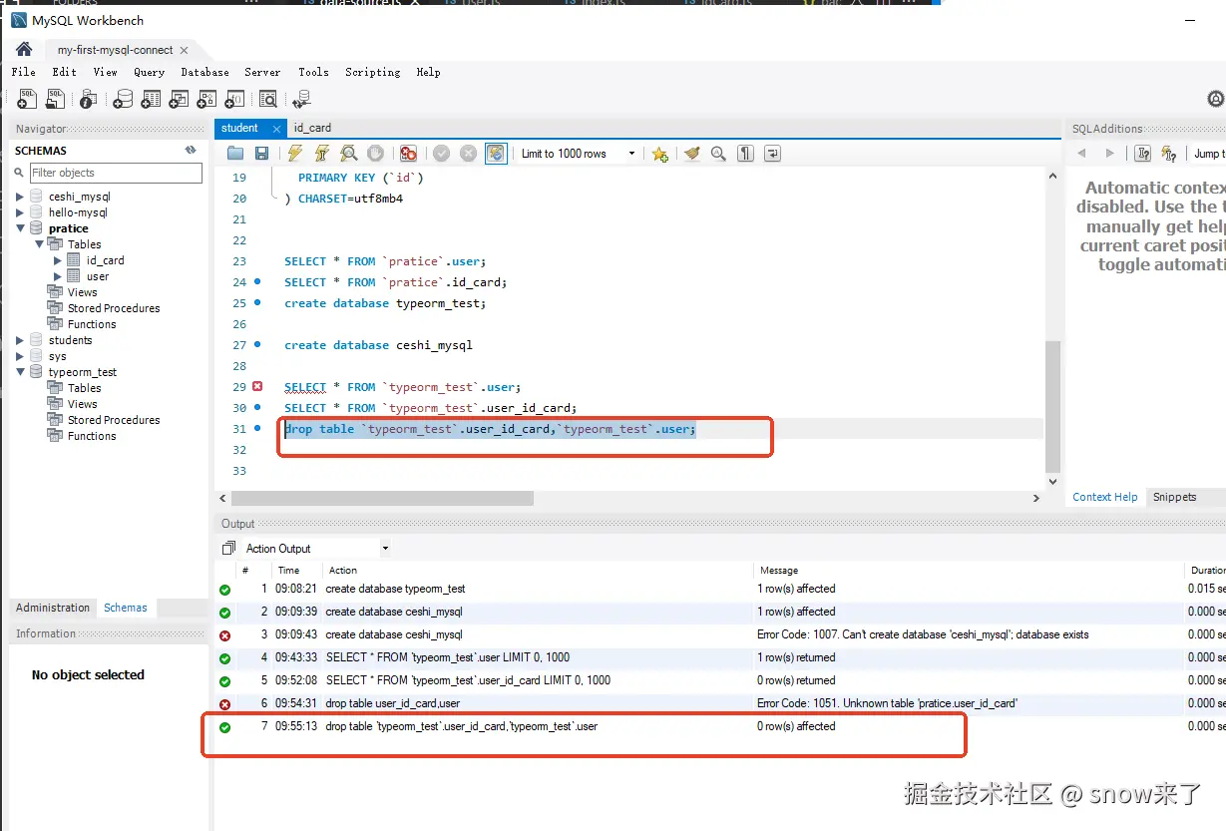Screen dimensions: 1226x831
Task: Select Stored Procedures under typeorm_test
Action: pos(114,420)
